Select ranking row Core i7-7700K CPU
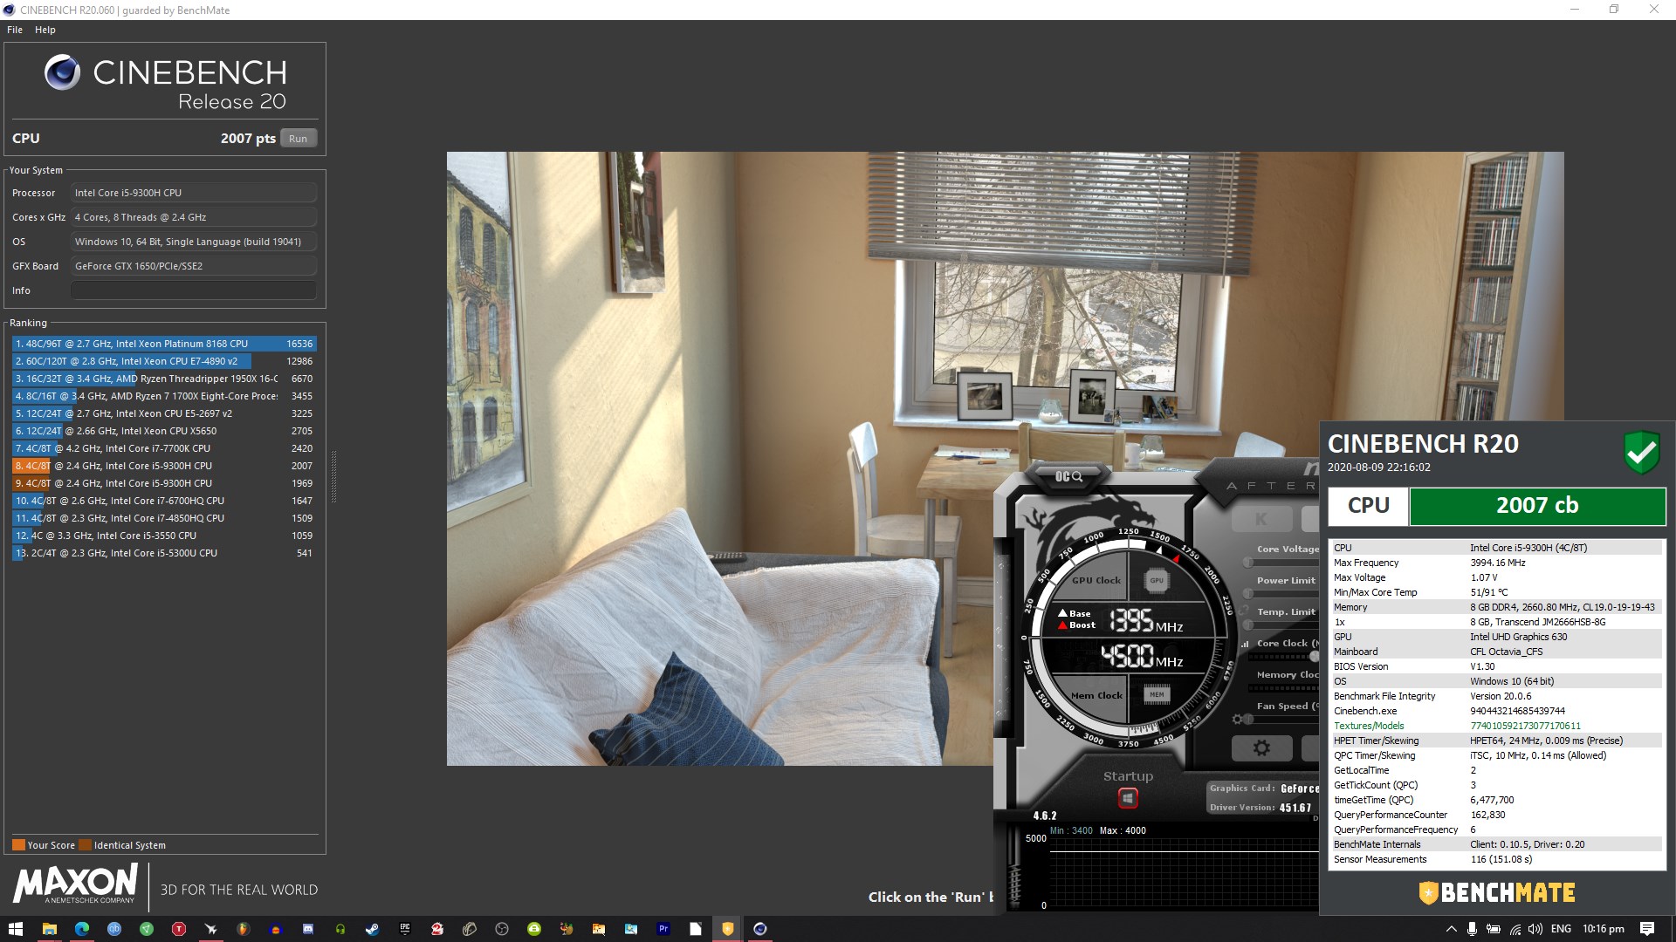Image resolution: width=1676 pixels, height=942 pixels. [164, 448]
